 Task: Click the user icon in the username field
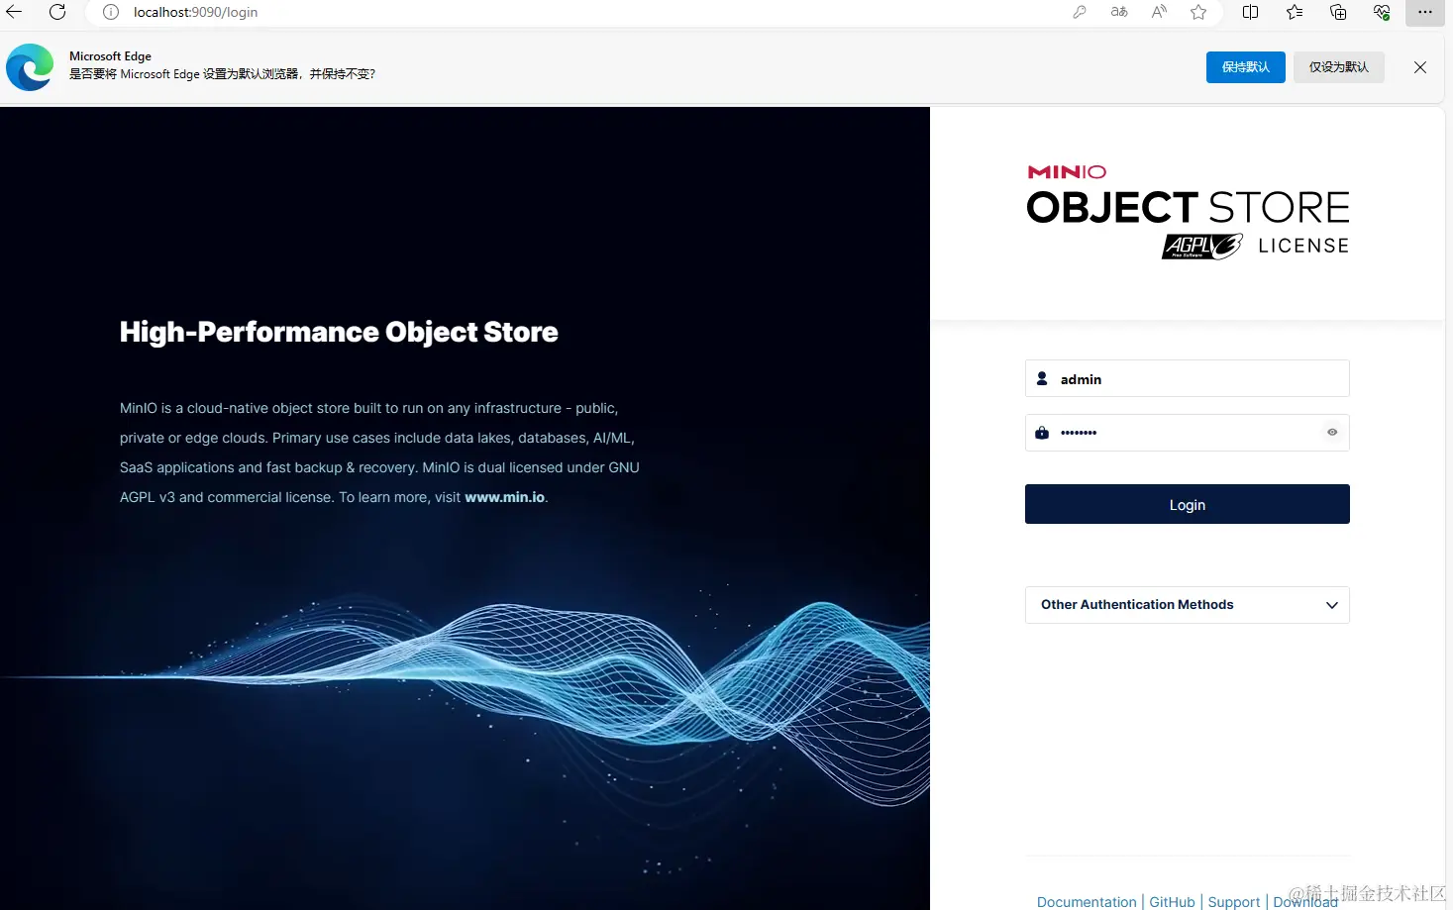(1042, 378)
